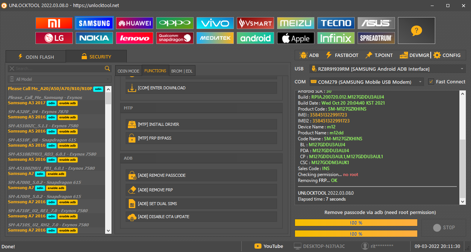Click [ADB] SET DUAL SIMS button
Image resolution: width=471 pixels, height=252 pixels.
[x=201, y=204]
